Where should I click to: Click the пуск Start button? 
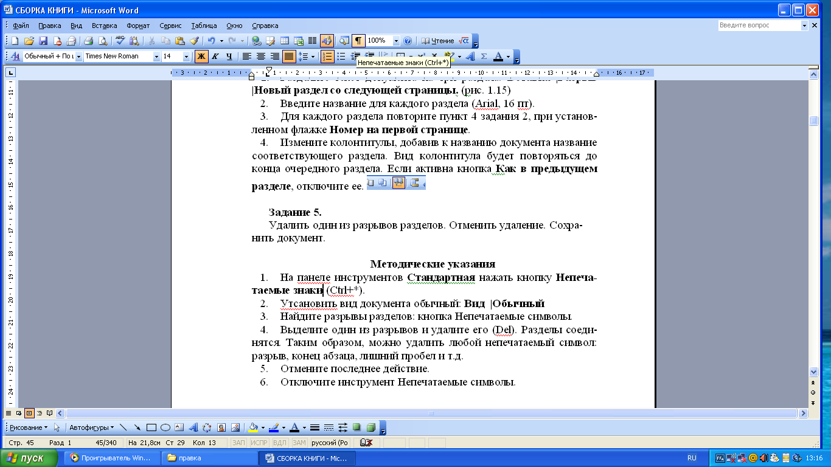click(30, 458)
